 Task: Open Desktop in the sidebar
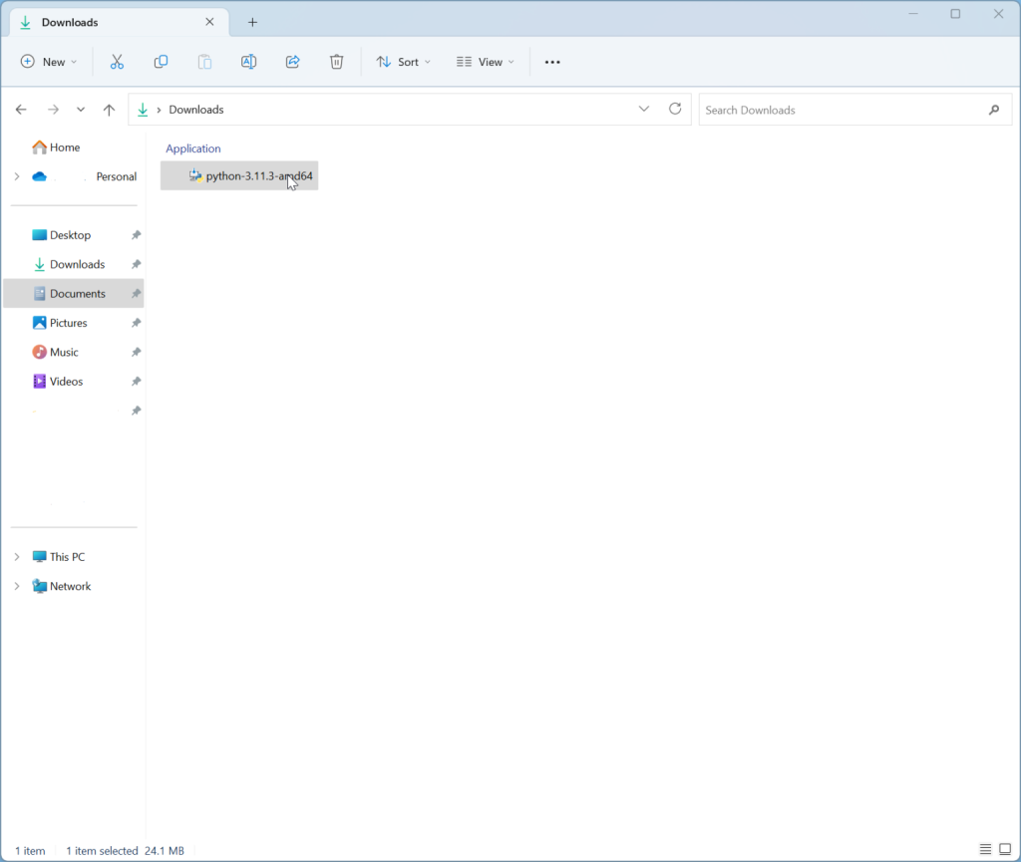click(71, 235)
